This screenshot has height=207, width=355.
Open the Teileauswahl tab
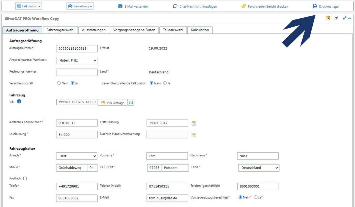(x=173, y=30)
